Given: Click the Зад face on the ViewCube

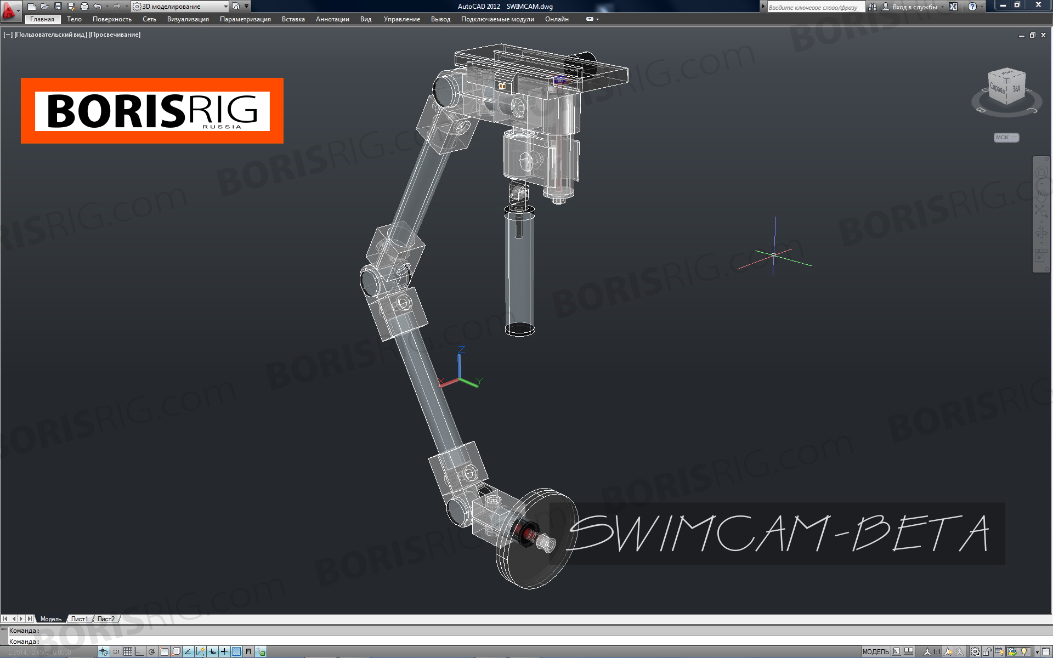Looking at the screenshot, I should (x=1016, y=88).
